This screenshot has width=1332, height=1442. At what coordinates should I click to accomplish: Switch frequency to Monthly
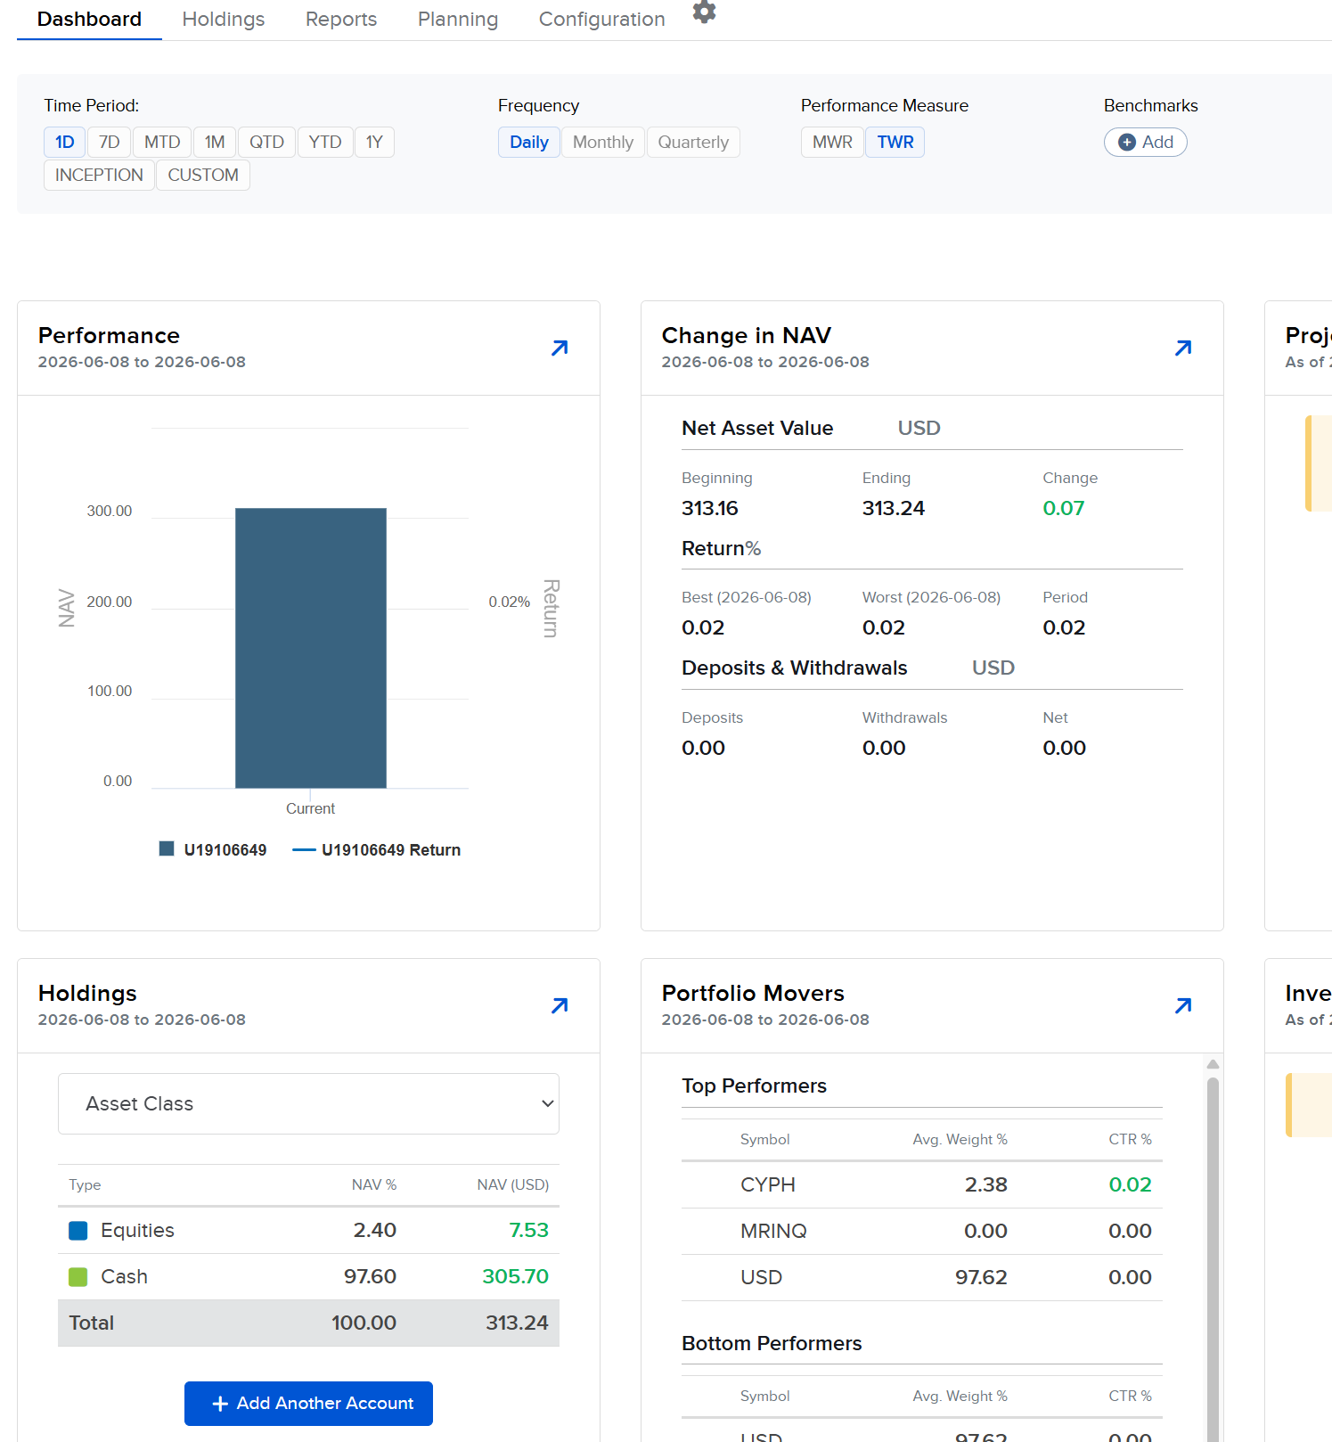tap(603, 143)
